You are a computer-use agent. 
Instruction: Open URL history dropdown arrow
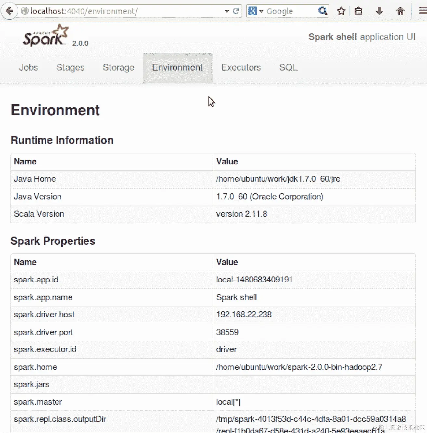227,11
